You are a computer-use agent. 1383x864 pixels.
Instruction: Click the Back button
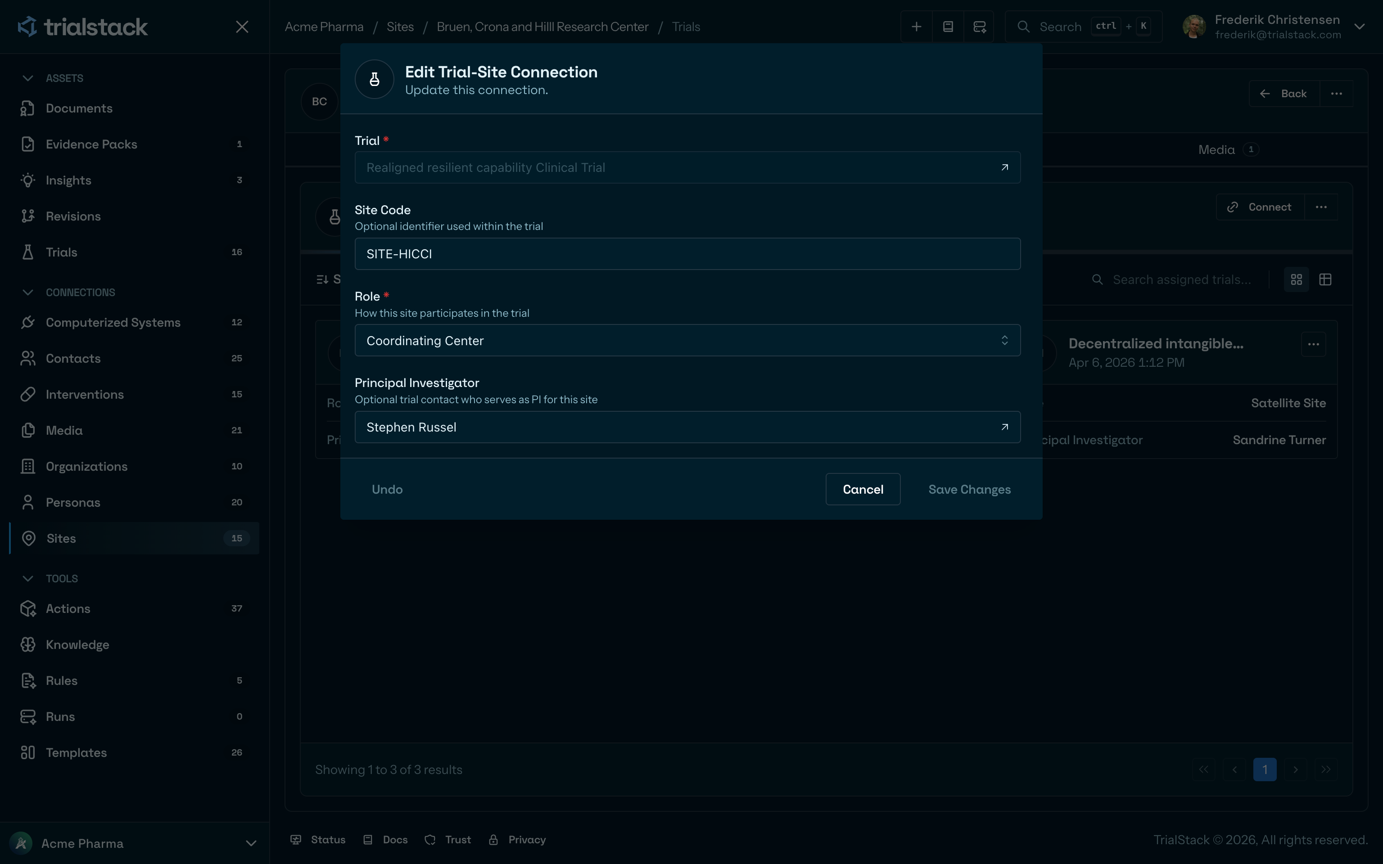pos(1284,94)
